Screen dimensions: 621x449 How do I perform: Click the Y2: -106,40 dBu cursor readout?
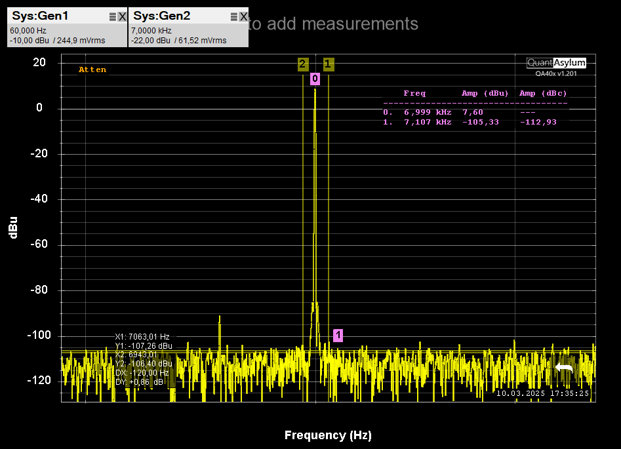(x=144, y=364)
